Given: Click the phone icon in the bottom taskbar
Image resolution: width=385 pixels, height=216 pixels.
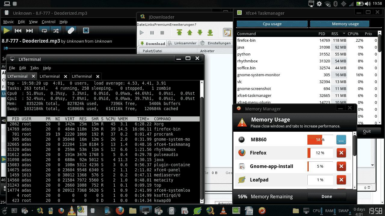Looking at the screenshot, I should click(x=107, y=211).
